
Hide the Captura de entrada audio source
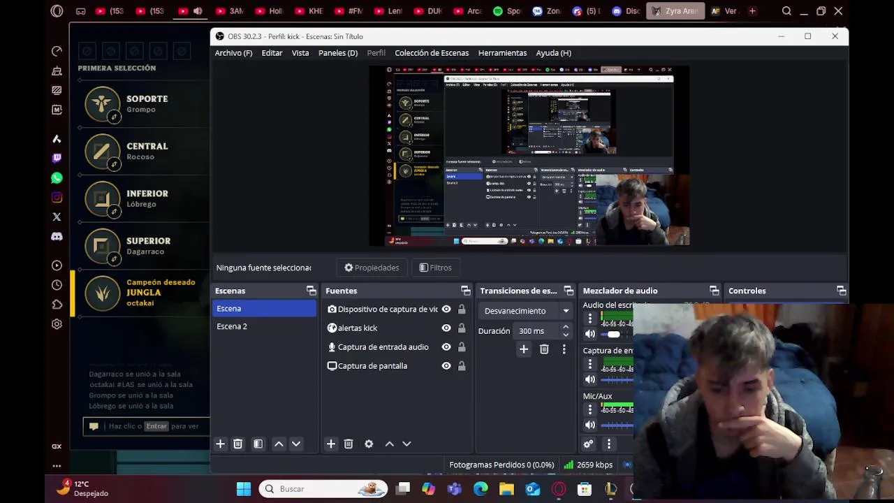coord(446,347)
